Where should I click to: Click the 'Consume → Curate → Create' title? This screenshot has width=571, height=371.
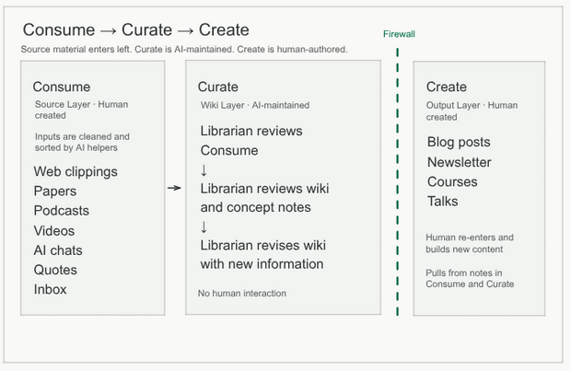tap(135, 29)
